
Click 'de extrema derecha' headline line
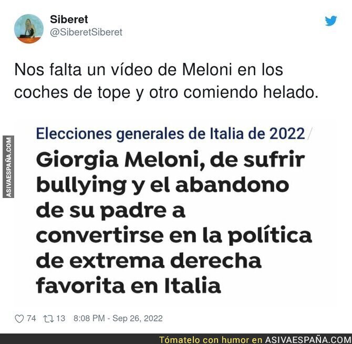tap(149, 260)
